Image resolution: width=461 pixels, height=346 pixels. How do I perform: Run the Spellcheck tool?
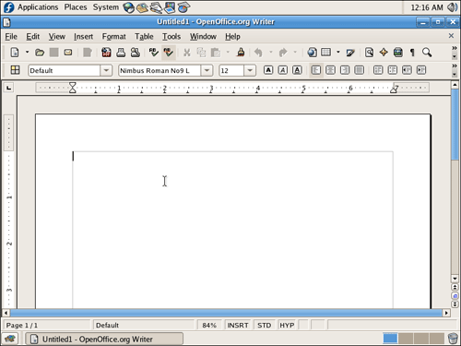click(153, 53)
